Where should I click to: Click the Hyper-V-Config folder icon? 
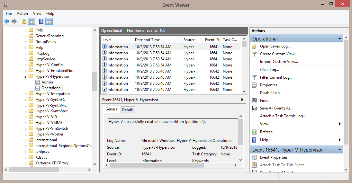tap(31, 65)
